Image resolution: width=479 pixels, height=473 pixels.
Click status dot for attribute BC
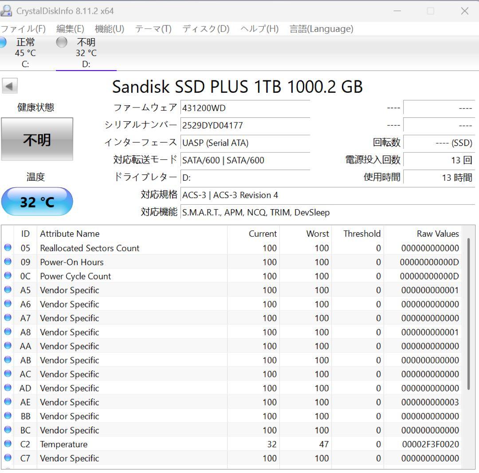[8, 429]
